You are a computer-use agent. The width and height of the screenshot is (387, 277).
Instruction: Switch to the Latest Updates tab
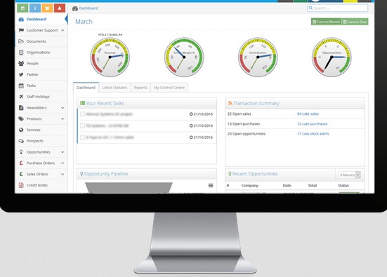pos(114,88)
